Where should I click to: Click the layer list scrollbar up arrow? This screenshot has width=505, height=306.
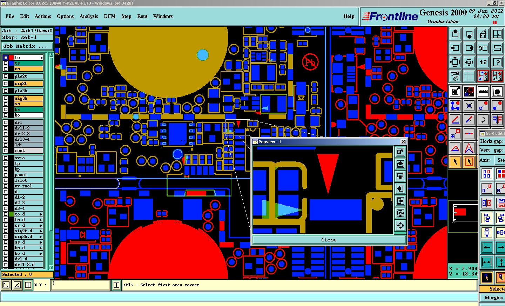51,55
